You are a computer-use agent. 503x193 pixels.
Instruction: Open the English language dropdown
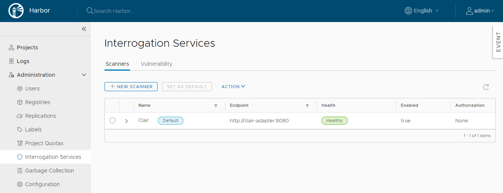click(x=422, y=11)
